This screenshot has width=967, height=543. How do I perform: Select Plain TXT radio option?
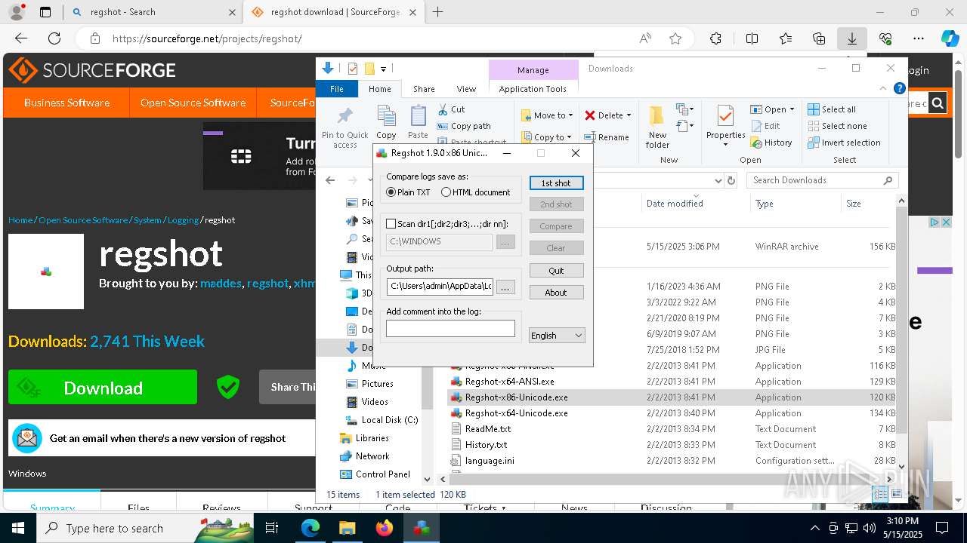click(x=408, y=192)
